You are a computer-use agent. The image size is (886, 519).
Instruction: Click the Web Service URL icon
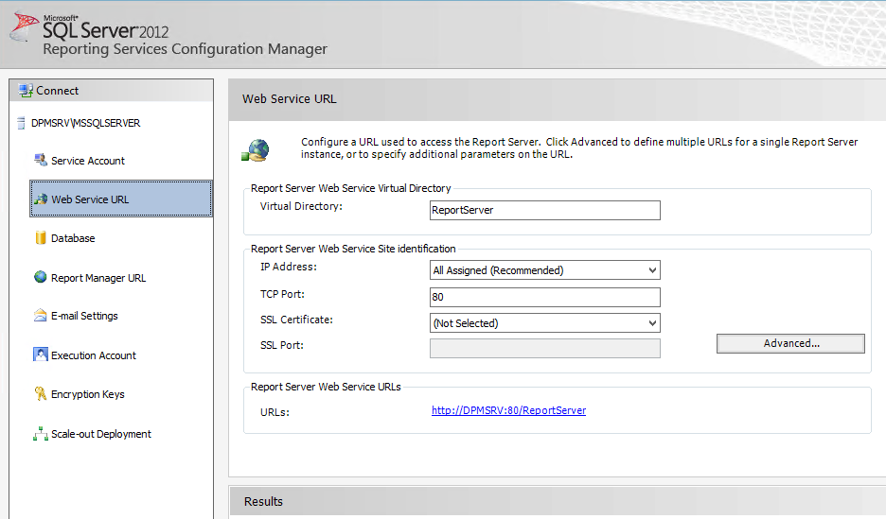click(x=41, y=199)
